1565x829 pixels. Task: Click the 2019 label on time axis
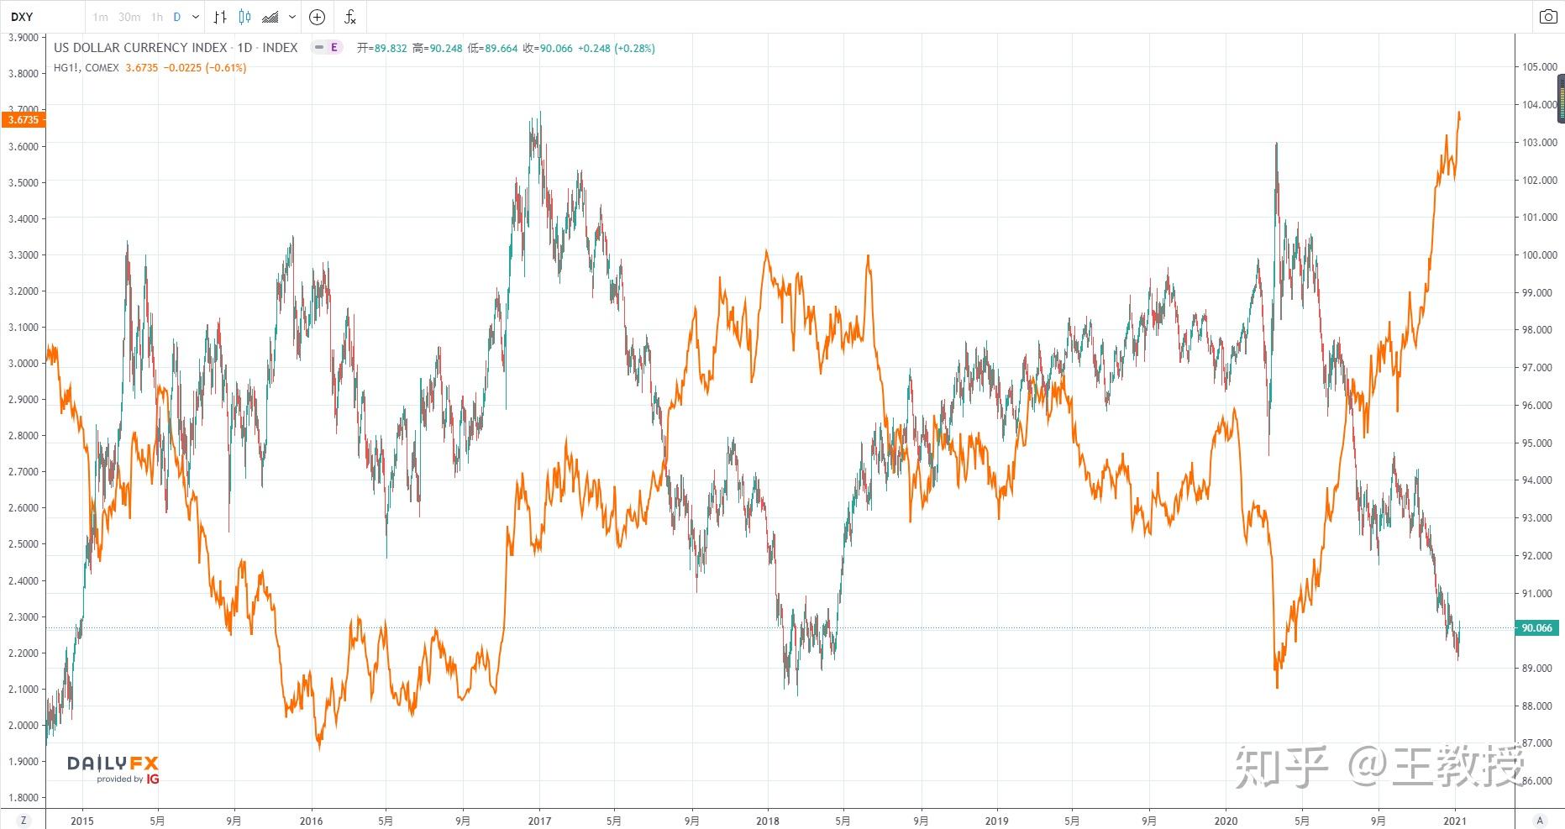(996, 821)
